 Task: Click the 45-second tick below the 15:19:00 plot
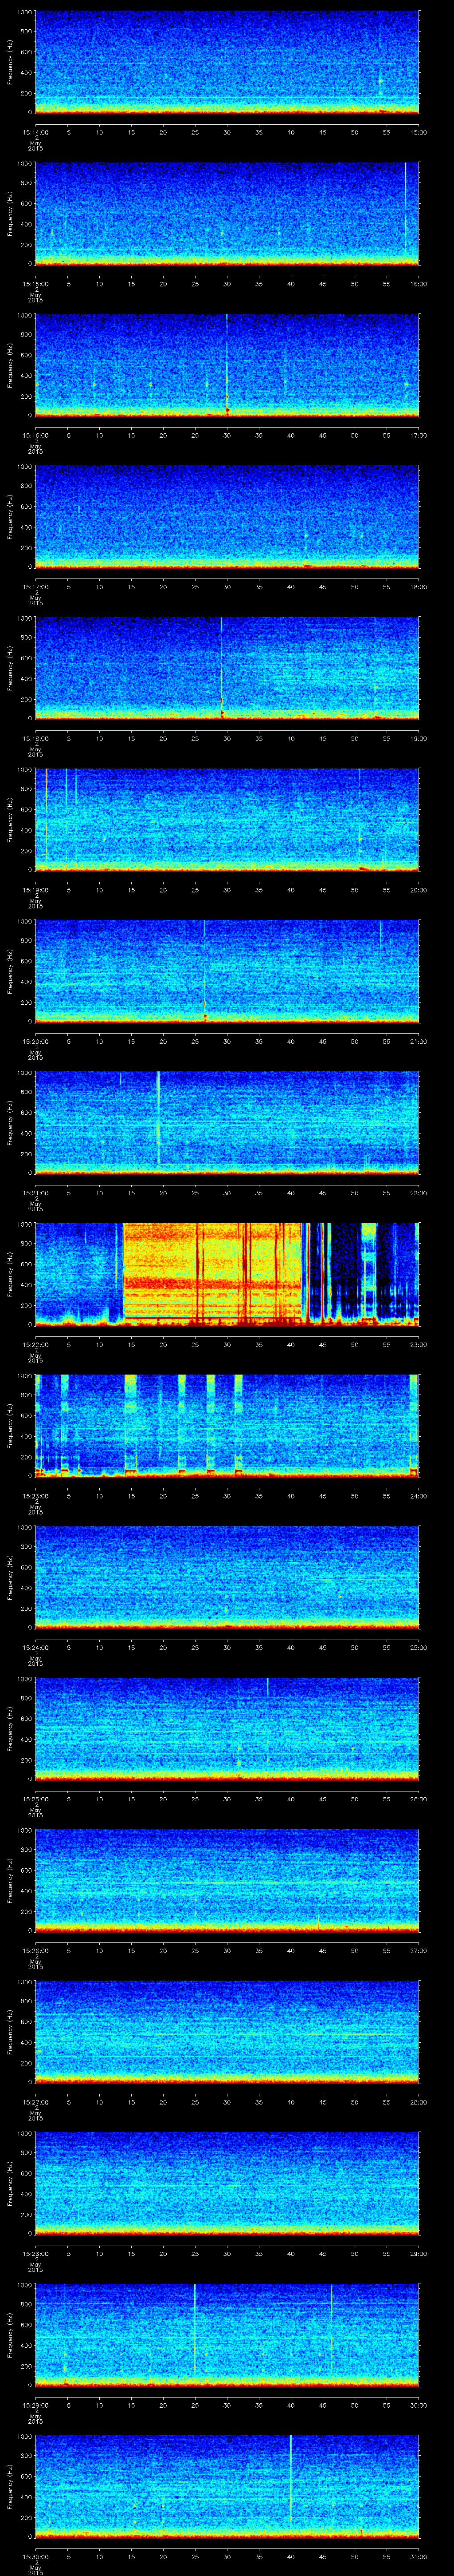(322, 890)
